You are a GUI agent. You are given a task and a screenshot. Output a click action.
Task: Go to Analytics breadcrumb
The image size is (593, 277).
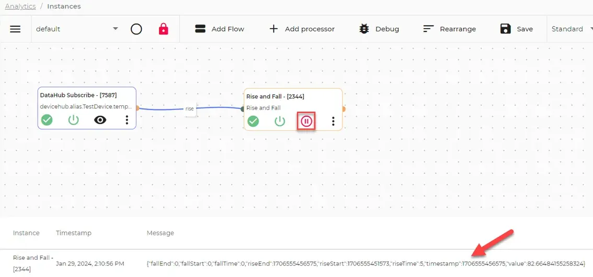coord(20,6)
